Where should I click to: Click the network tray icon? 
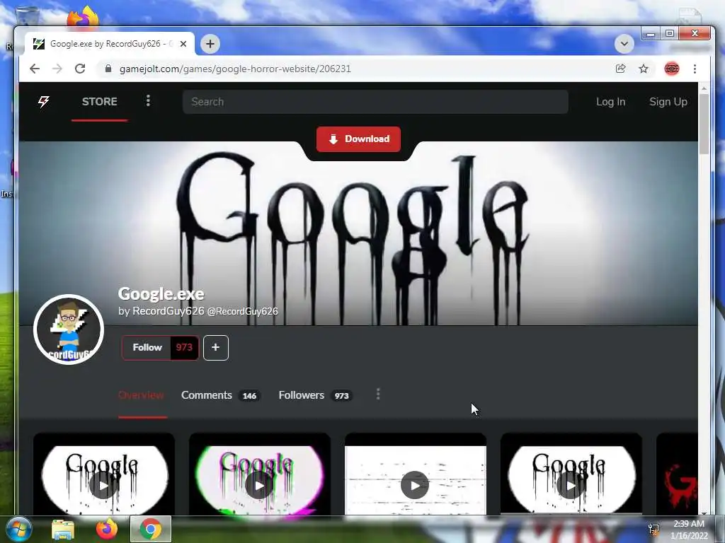(653, 529)
